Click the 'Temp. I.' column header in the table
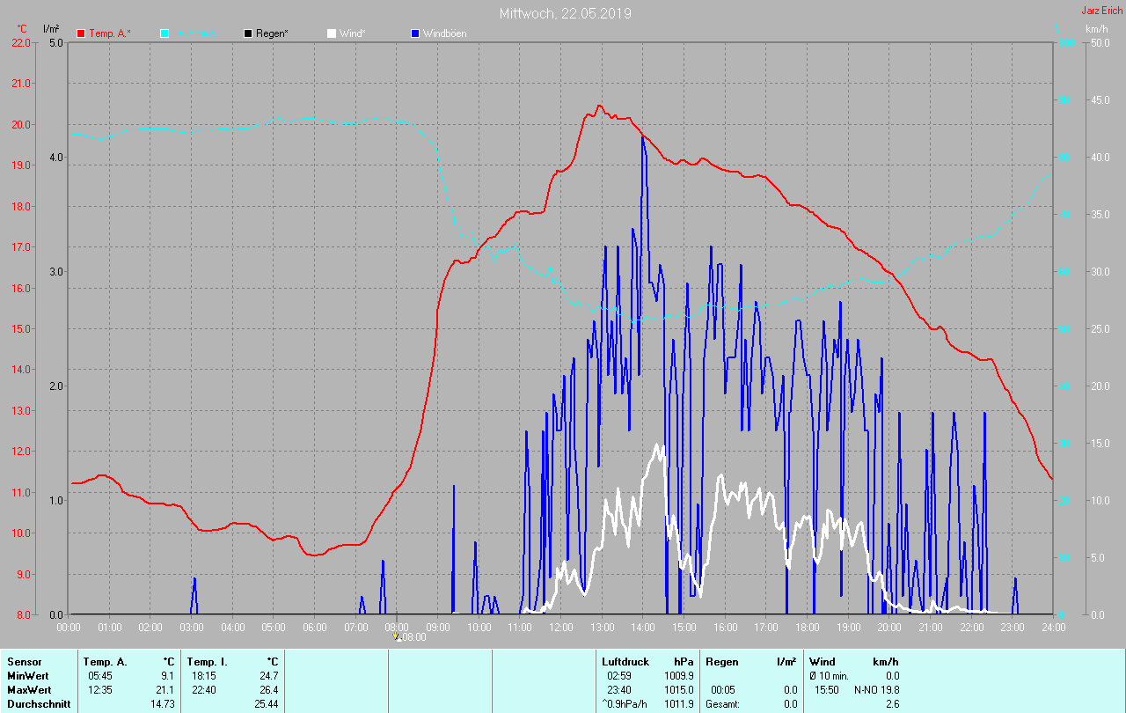 [x=208, y=662]
